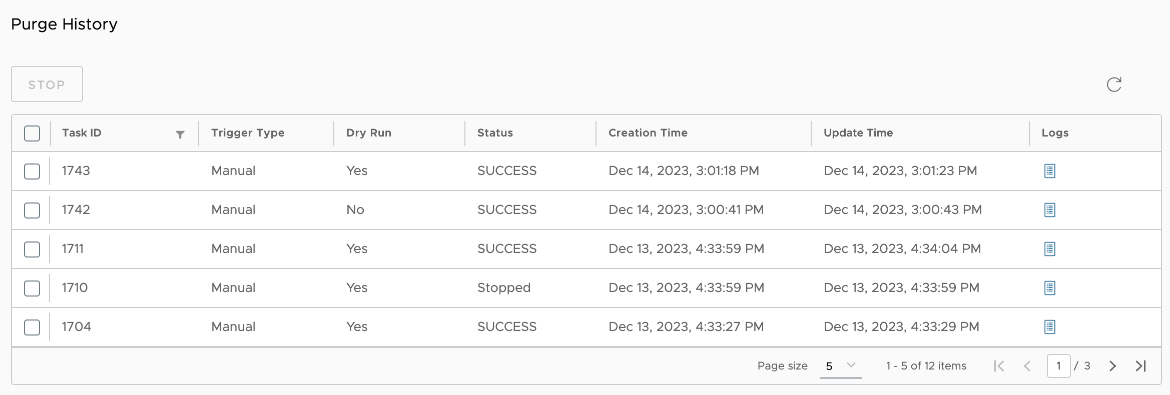View log file for task 1742

tap(1049, 210)
